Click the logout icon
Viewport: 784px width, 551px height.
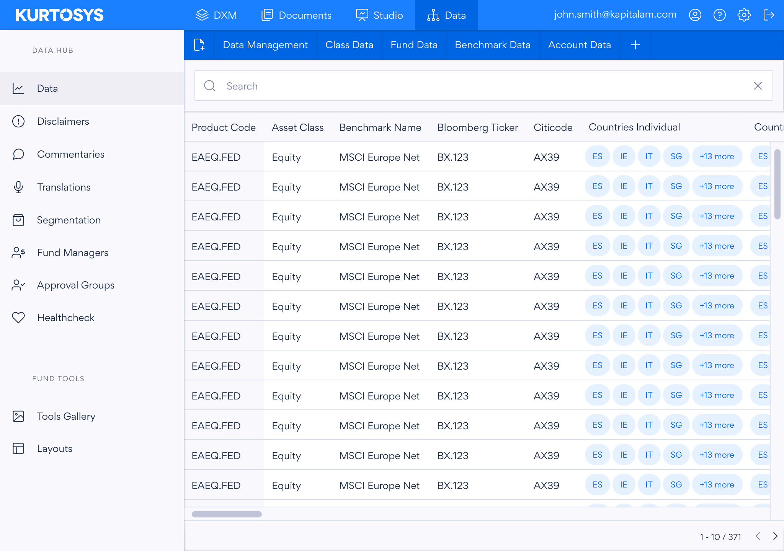pos(769,15)
